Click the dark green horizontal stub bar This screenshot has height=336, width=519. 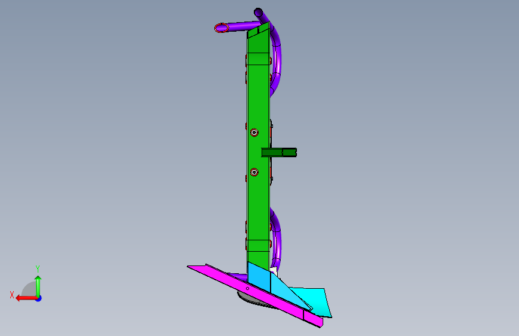pyautogui.click(x=279, y=152)
